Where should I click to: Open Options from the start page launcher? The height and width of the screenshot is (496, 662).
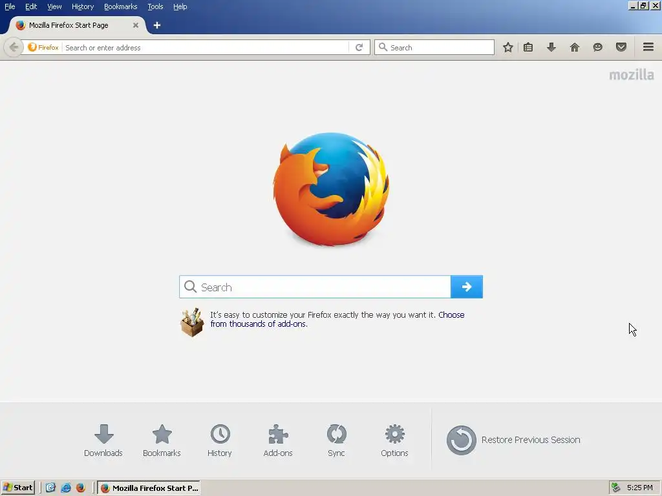point(395,440)
